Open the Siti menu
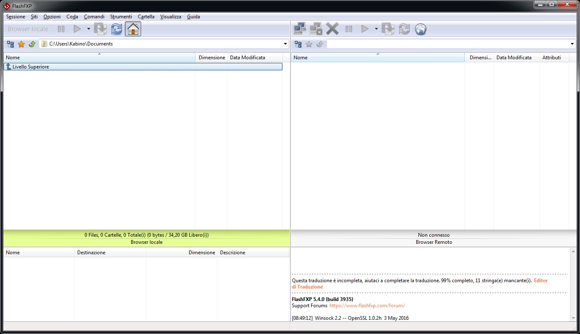The image size is (580, 334). tap(34, 17)
